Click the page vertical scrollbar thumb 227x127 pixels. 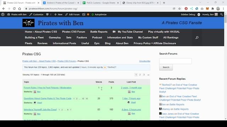226,18
